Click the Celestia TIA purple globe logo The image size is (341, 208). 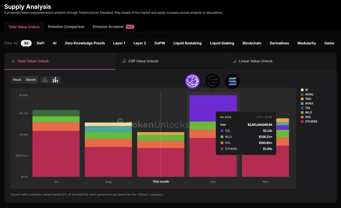coord(193,81)
